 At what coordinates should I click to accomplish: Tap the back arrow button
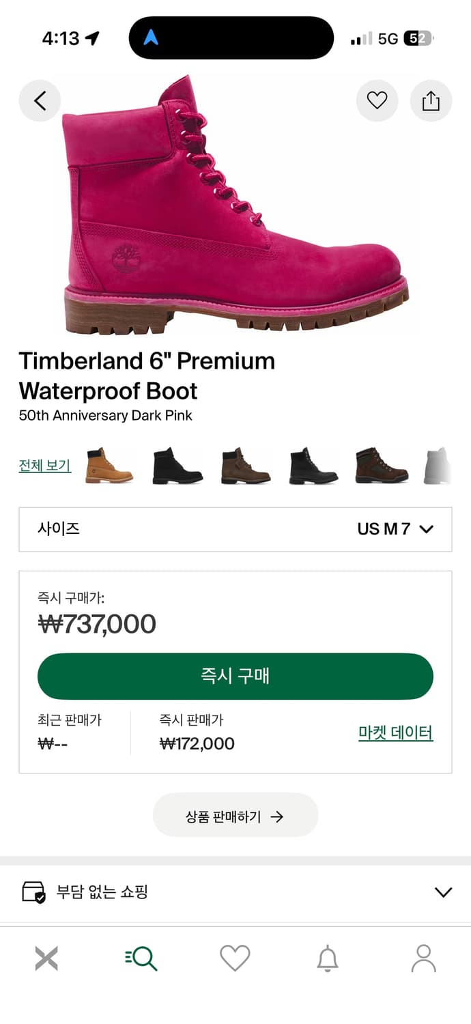click(x=40, y=101)
